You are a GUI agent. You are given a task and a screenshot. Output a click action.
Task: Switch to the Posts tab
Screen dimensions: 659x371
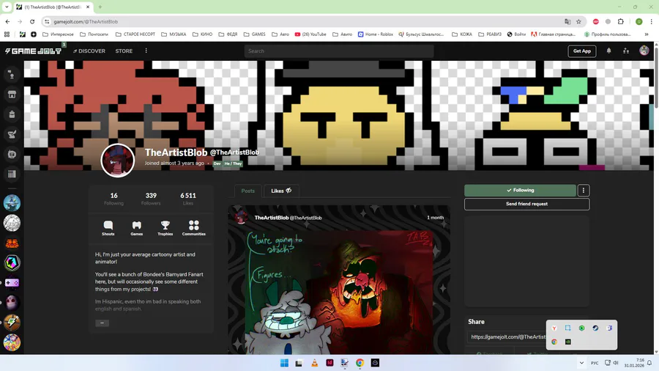coord(248,191)
